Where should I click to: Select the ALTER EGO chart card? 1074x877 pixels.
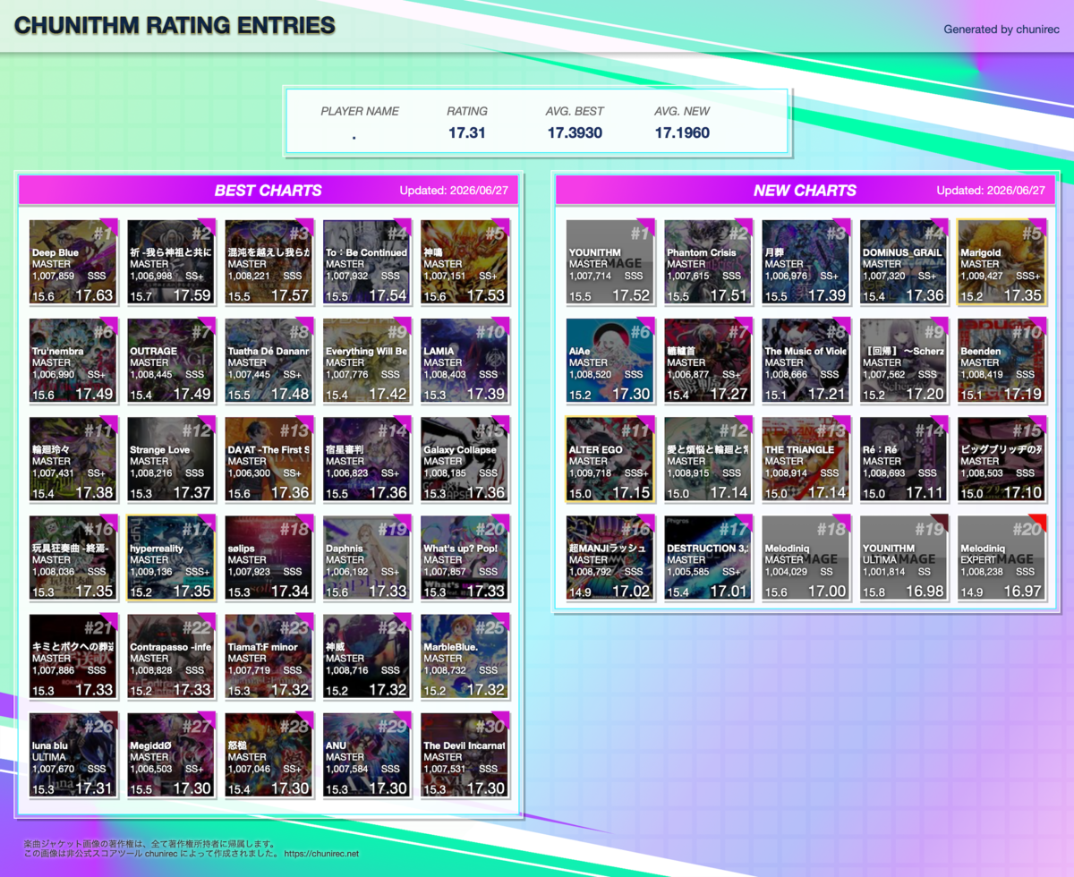(609, 459)
